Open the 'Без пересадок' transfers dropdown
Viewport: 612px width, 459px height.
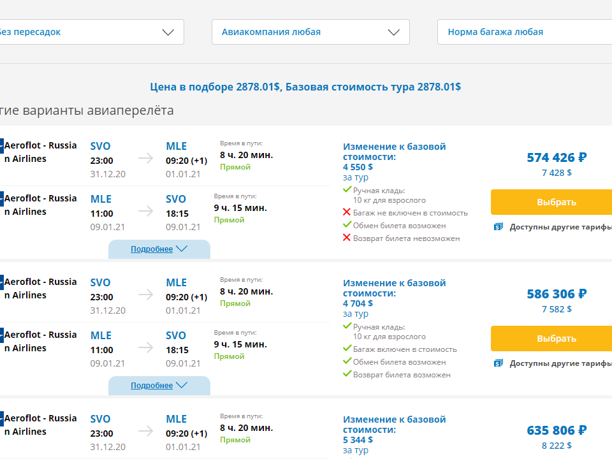[92, 32]
